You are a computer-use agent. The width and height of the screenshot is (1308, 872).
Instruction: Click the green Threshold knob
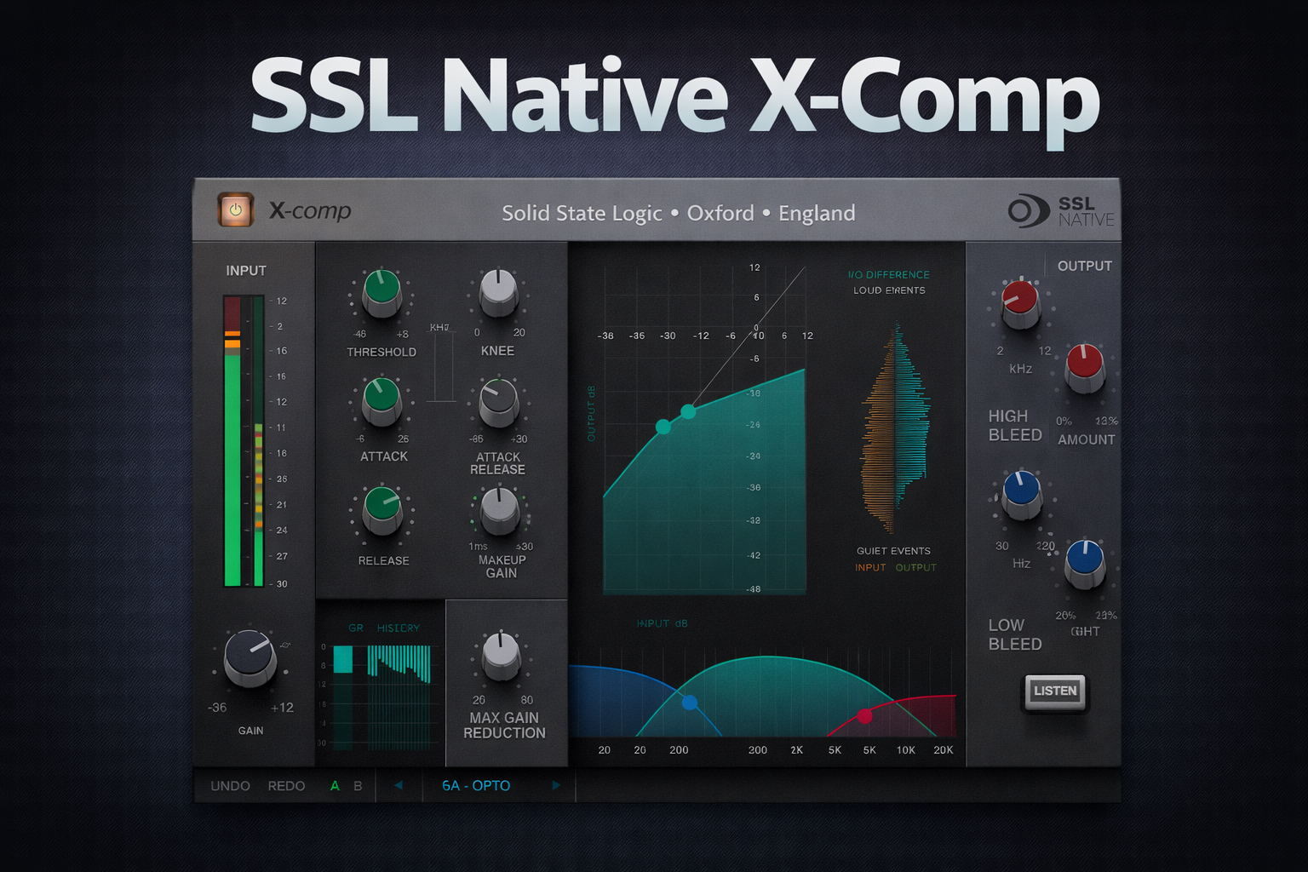pyautogui.click(x=381, y=292)
